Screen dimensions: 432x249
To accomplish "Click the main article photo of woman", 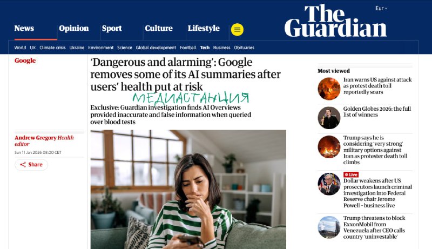I will click(188, 190).
